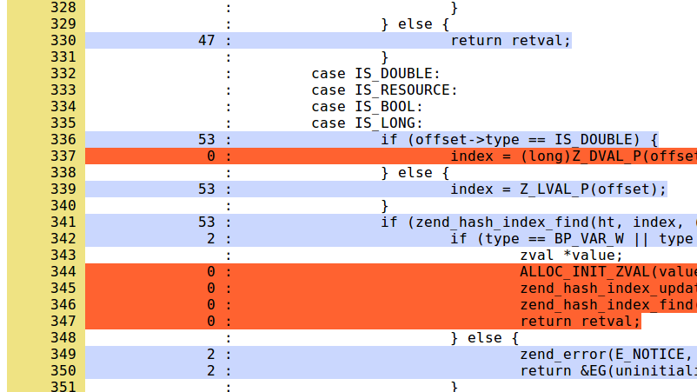Click 'case IS_LONG:' statement
Screen dimensions: 697x392
point(367,123)
